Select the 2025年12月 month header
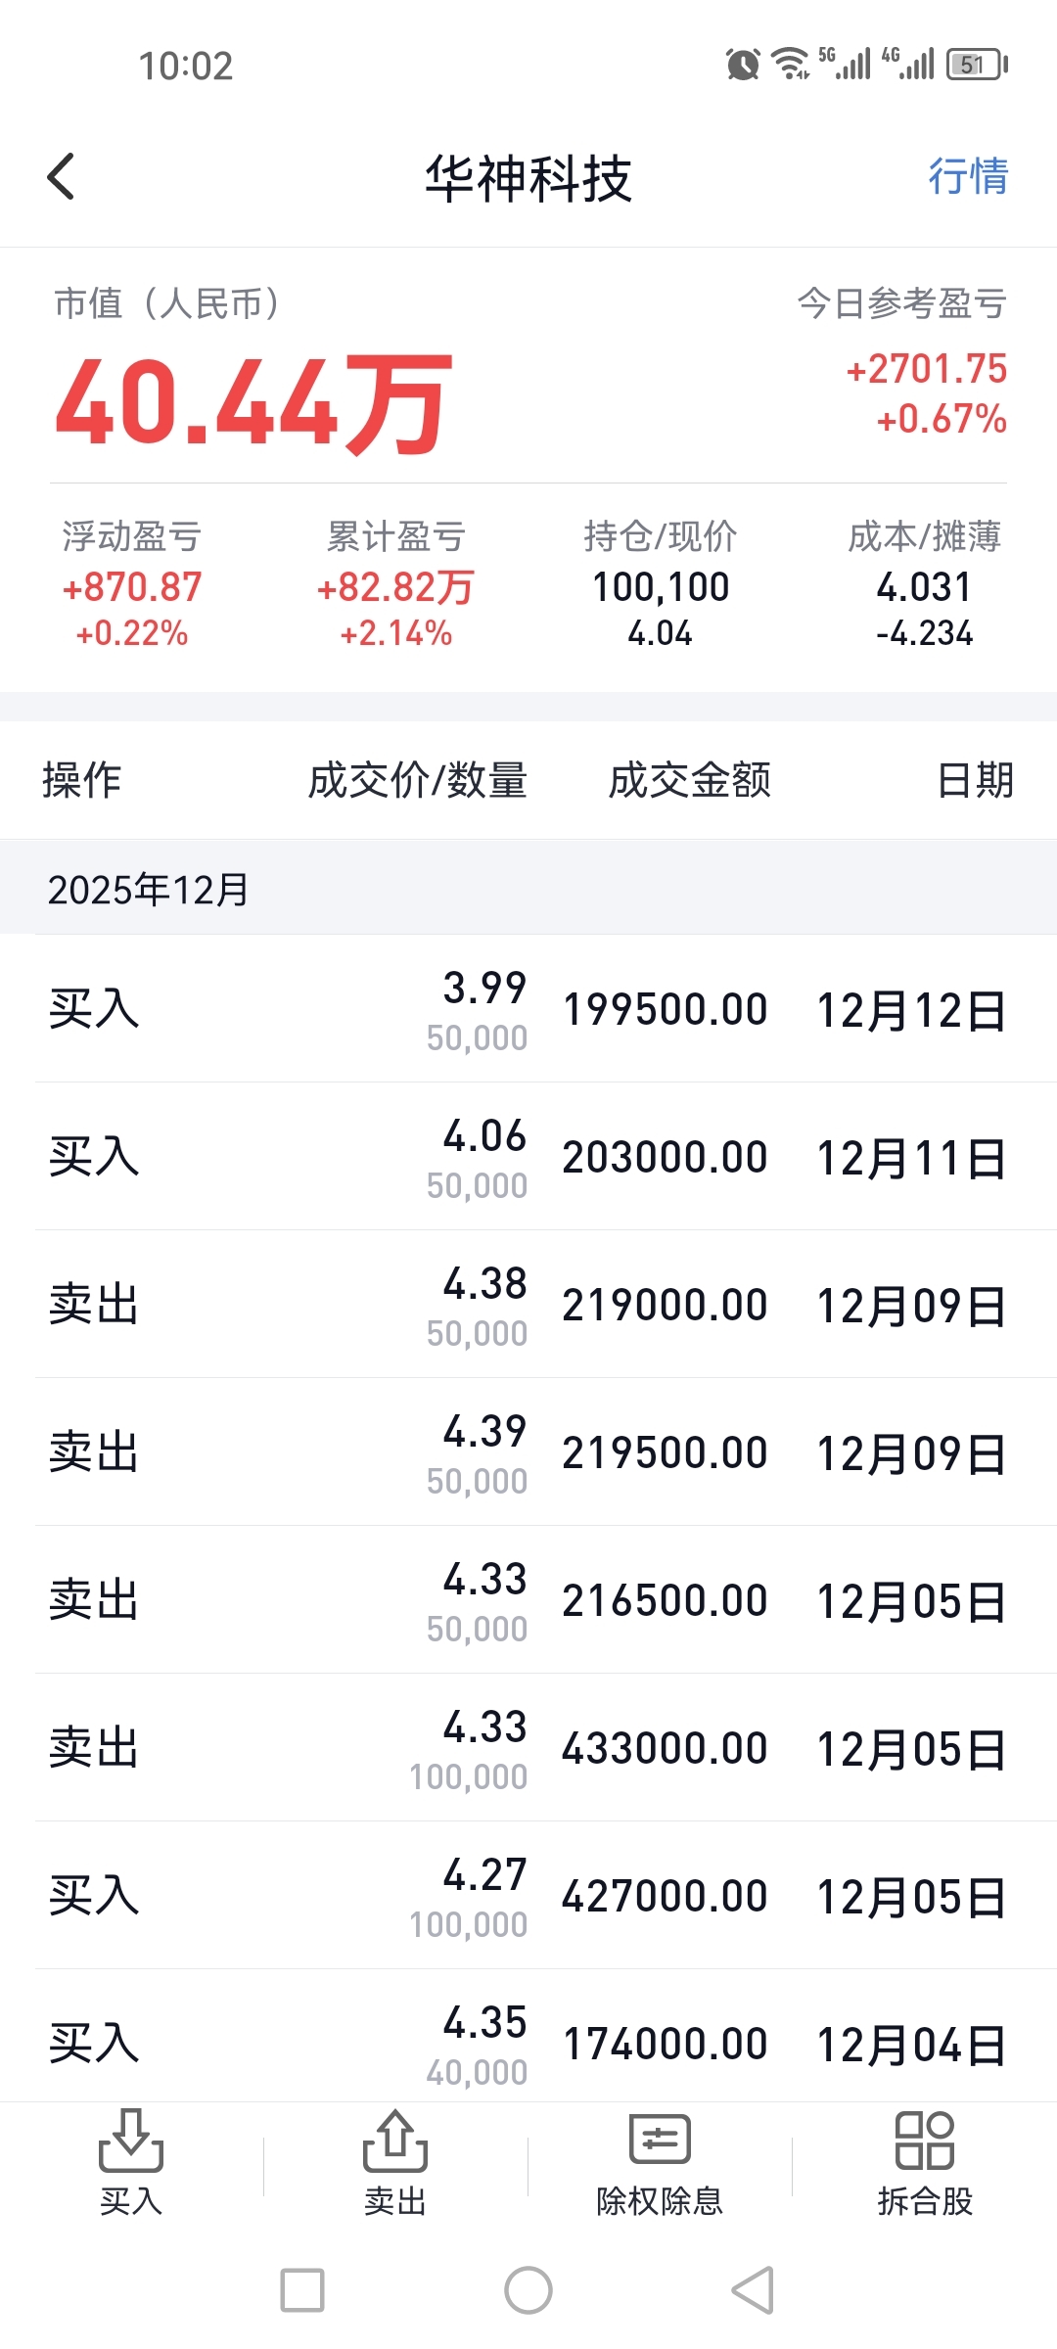 149,889
